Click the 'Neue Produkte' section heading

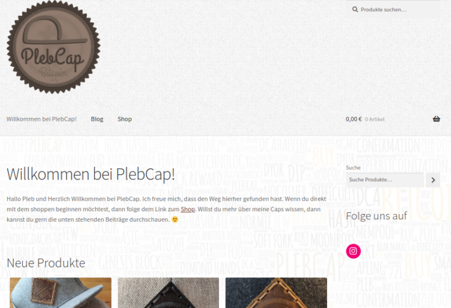click(46, 263)
